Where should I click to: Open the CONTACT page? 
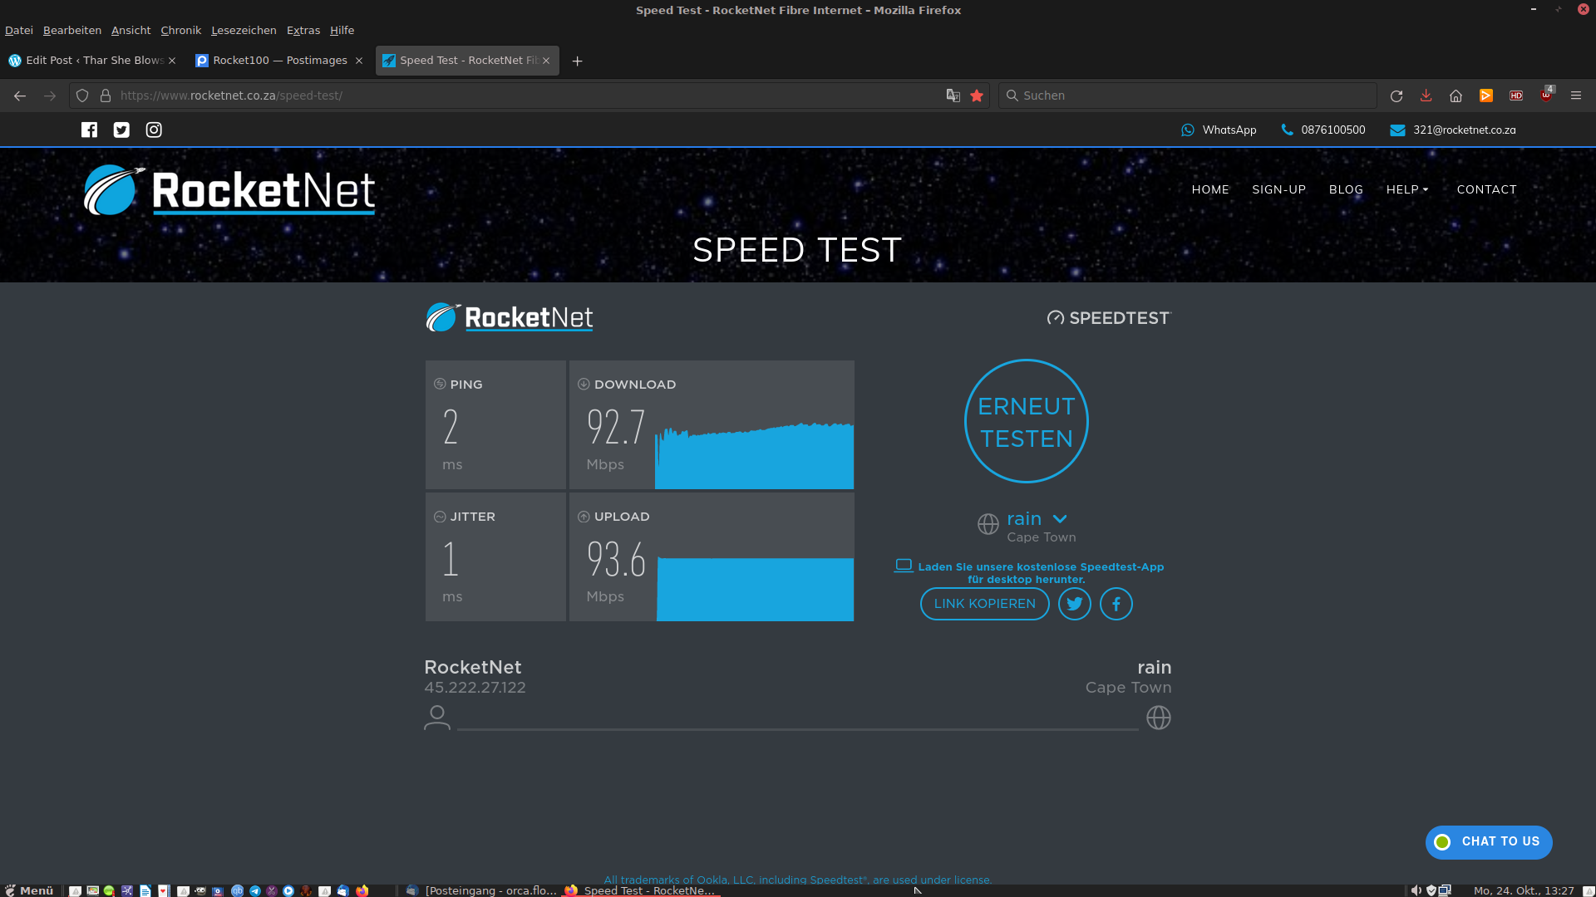point(1487,189)
